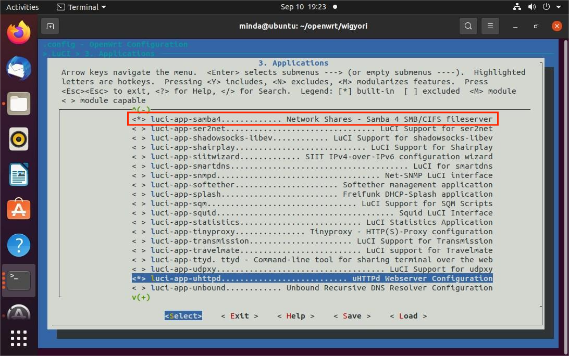The height and width of the screenshot is (356, 569).
Task: Select luci-app-sqm row
Action: (312, 204)
